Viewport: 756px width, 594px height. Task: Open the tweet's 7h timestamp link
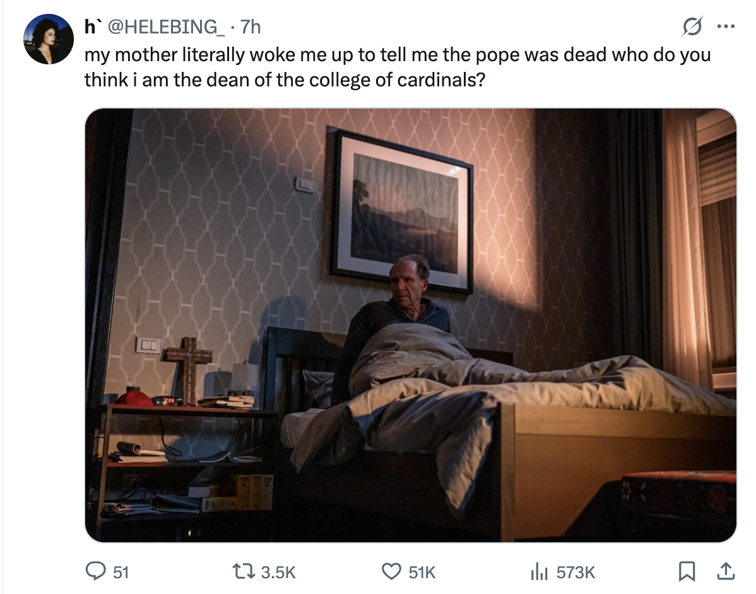click(x=251, y=26)
